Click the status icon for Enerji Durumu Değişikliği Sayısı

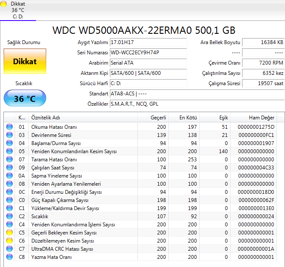pos(9,192)
